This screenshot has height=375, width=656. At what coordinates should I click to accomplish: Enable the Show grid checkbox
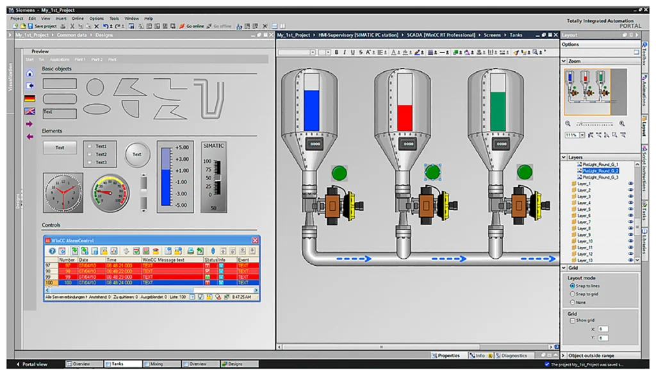[572, 321]
